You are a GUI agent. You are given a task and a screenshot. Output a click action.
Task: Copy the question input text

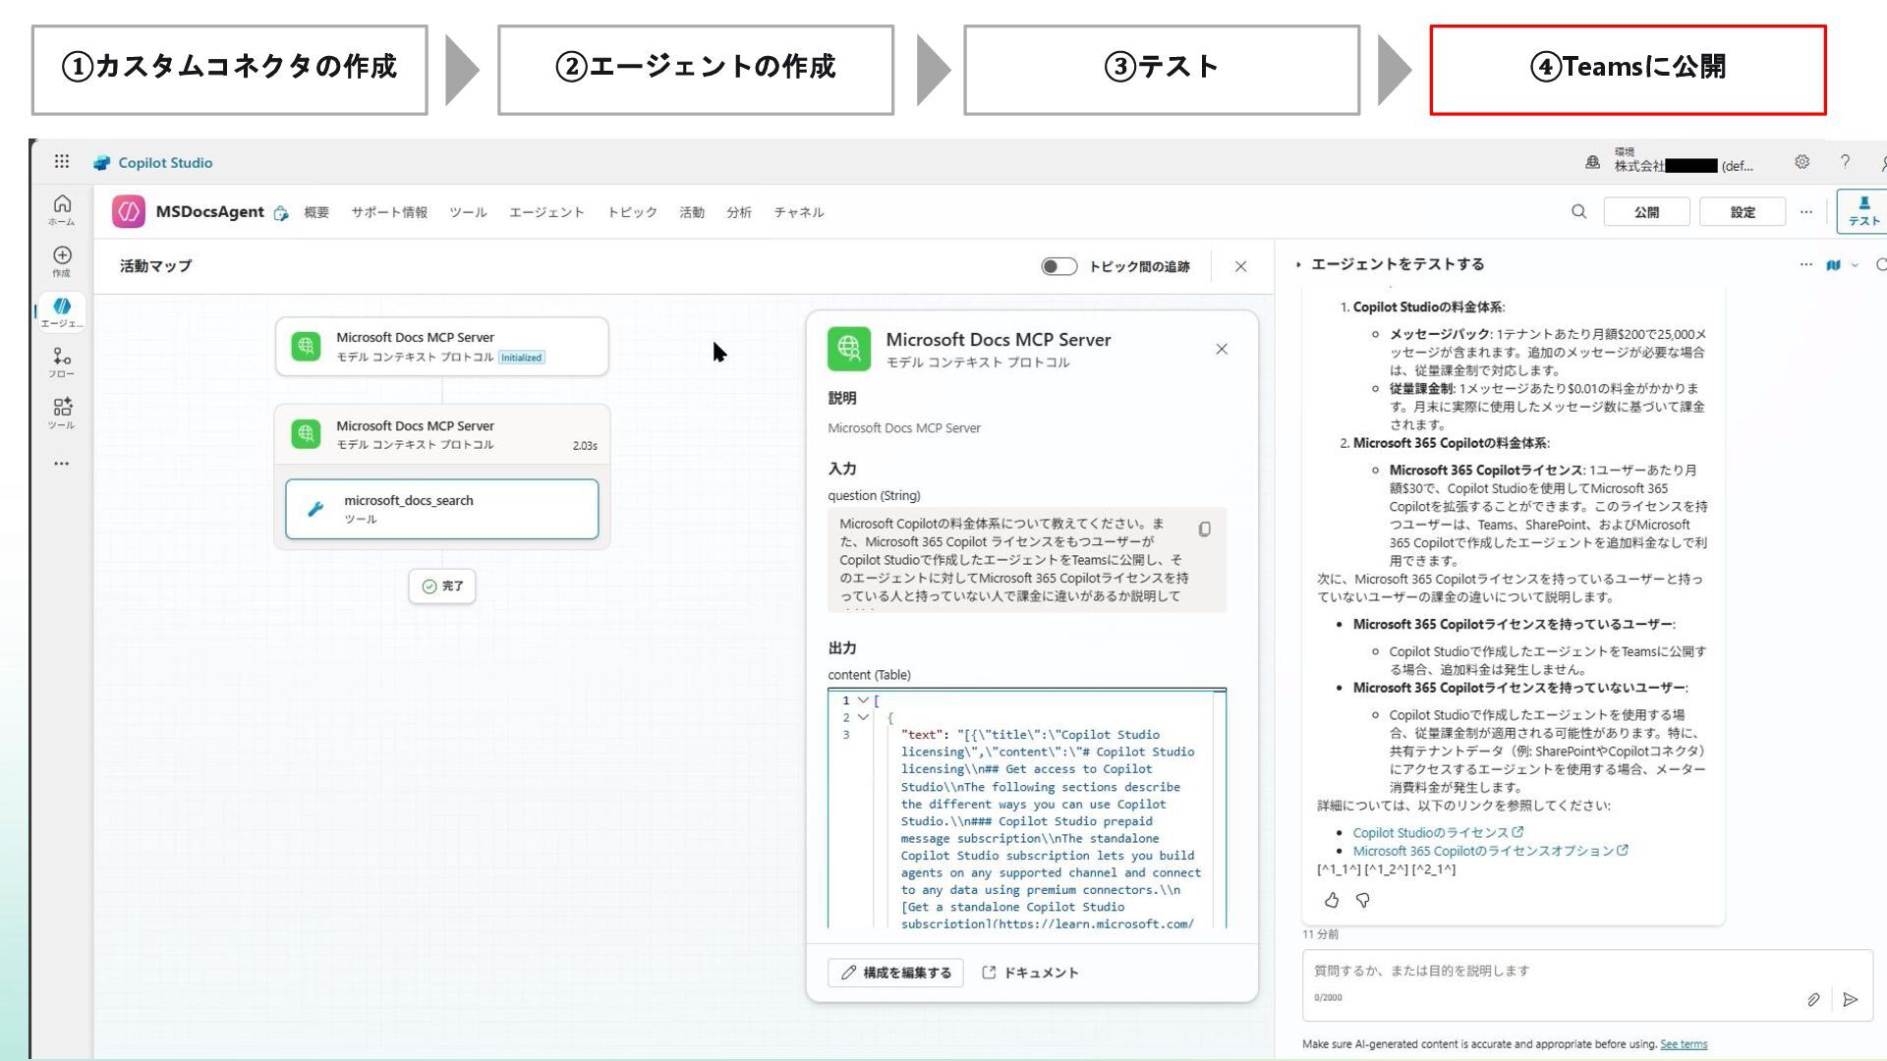1205,530
